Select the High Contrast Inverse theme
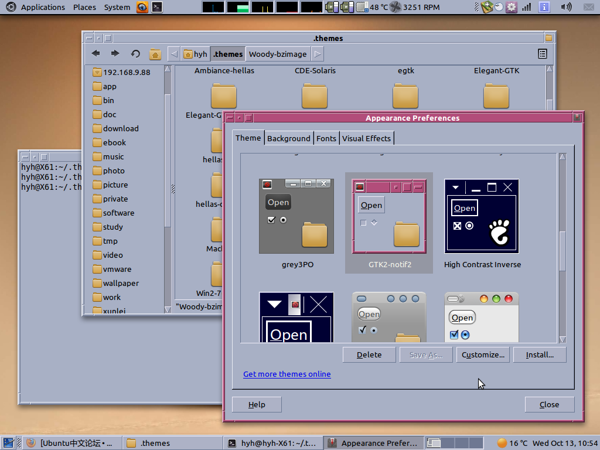The image size is (600, 450). tap(482, 223)
